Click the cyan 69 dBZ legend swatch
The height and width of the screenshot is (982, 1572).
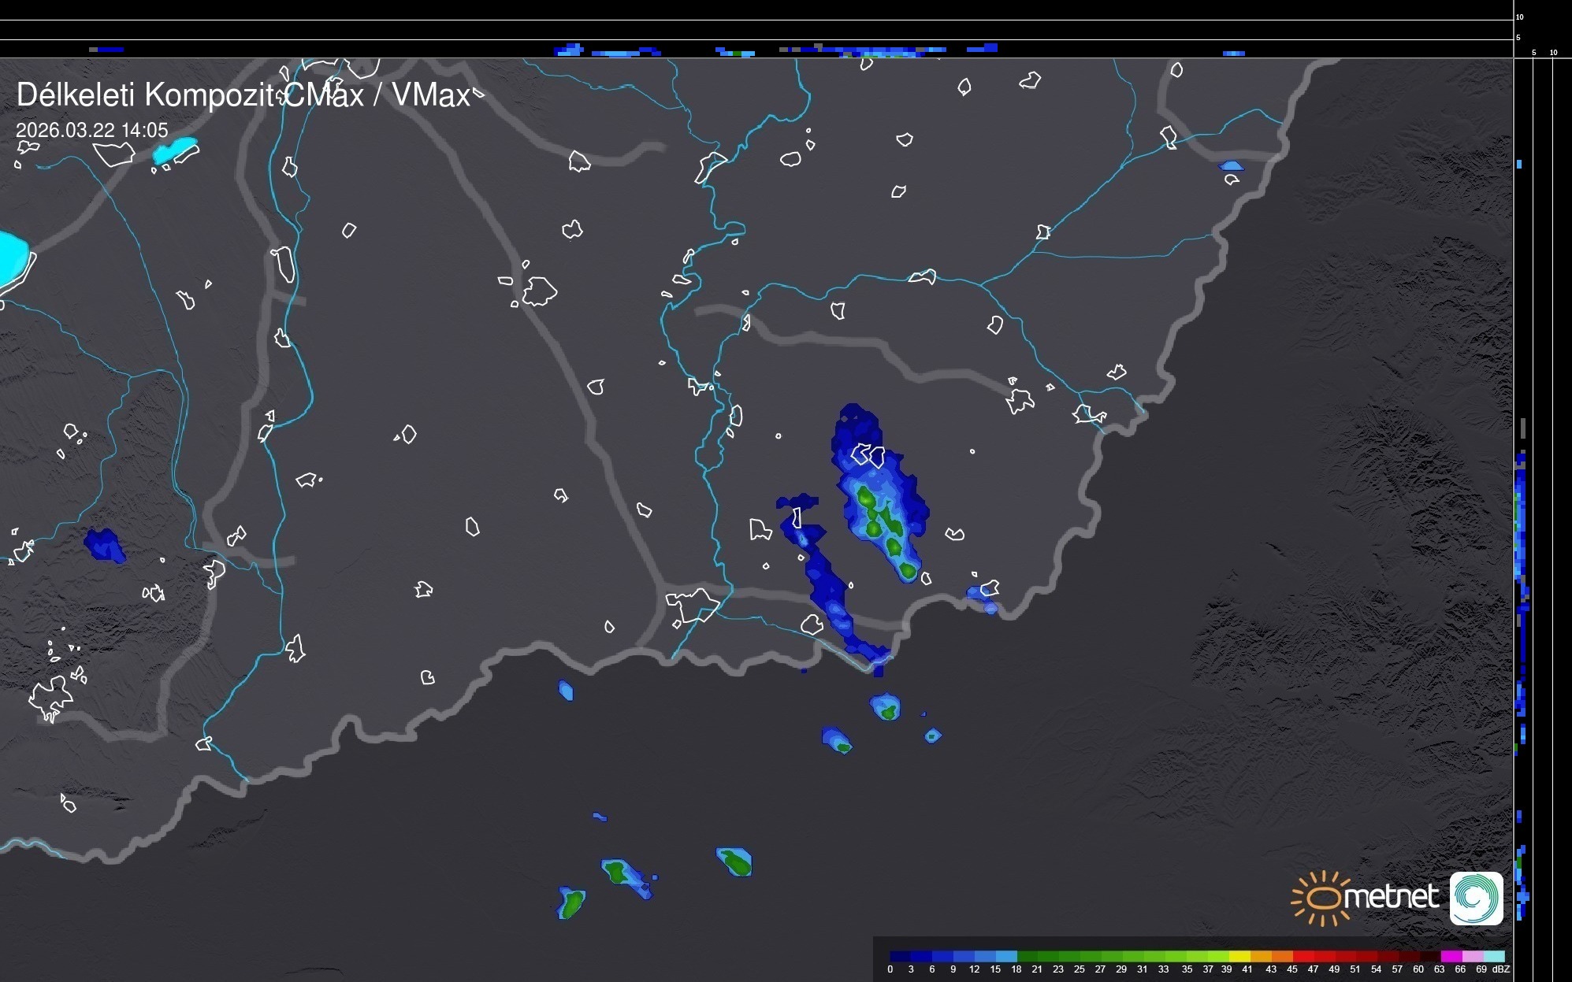click(x=1494, y=957)
